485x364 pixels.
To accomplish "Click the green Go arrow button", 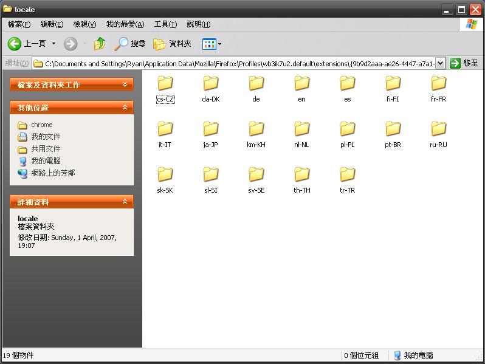I will (455, 63).
